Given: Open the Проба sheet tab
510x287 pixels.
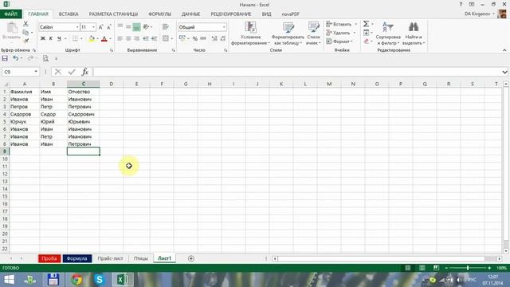Looking at the screenshot, I should tap(49, 258).
